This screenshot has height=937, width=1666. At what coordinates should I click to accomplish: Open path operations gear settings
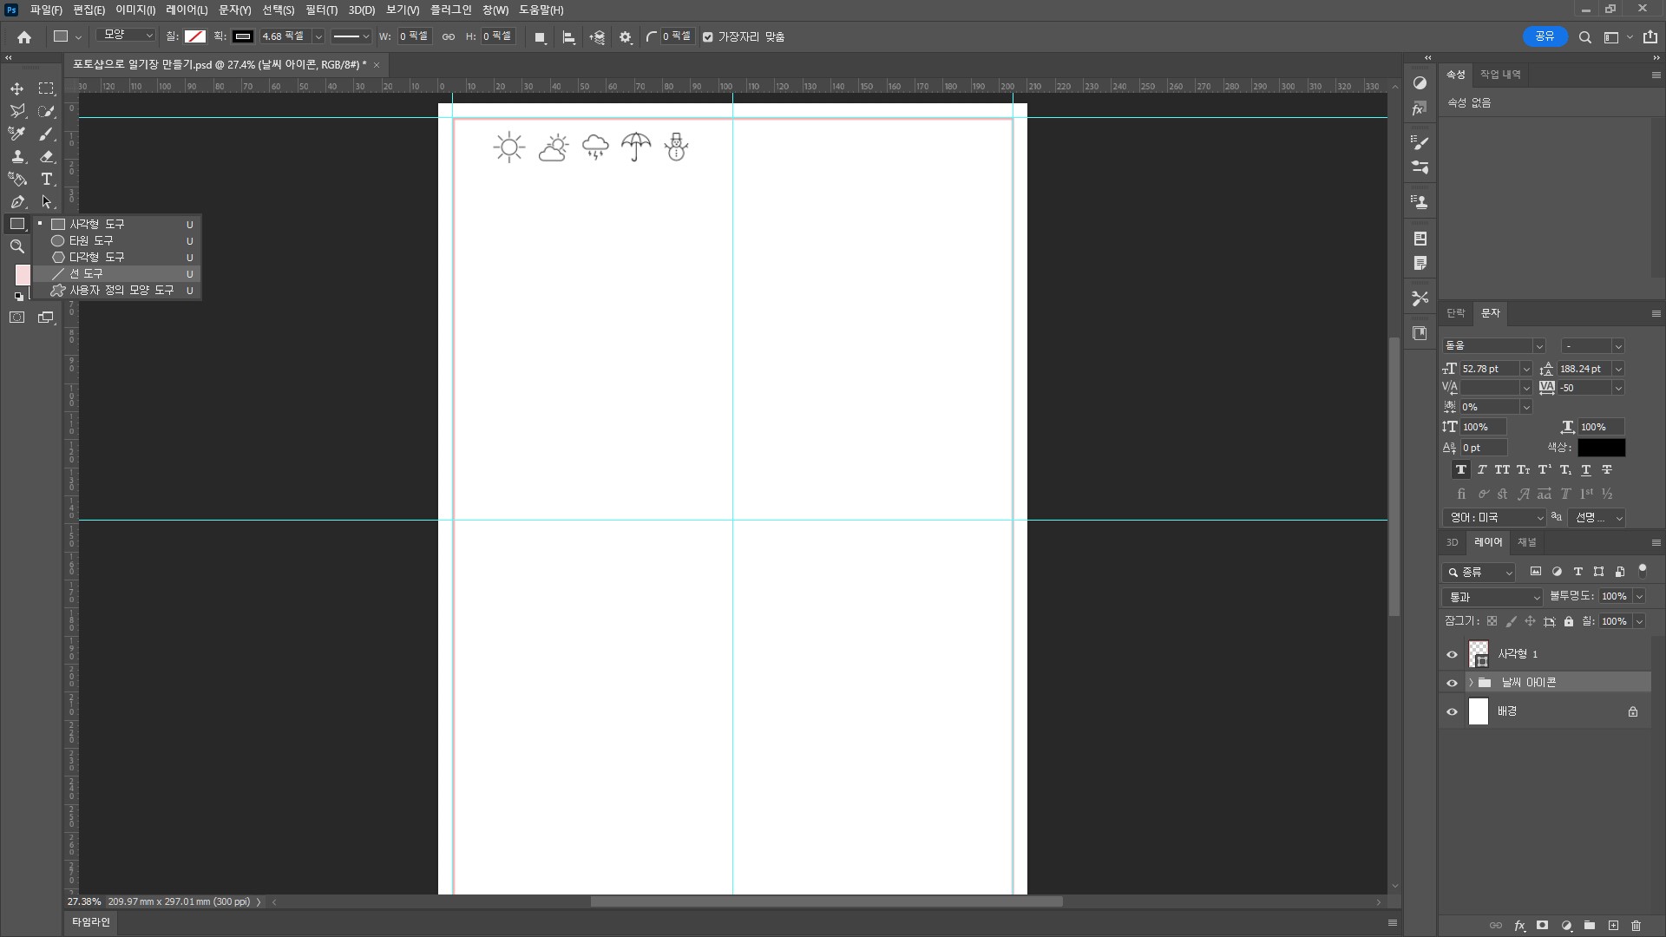coord(626,37)
